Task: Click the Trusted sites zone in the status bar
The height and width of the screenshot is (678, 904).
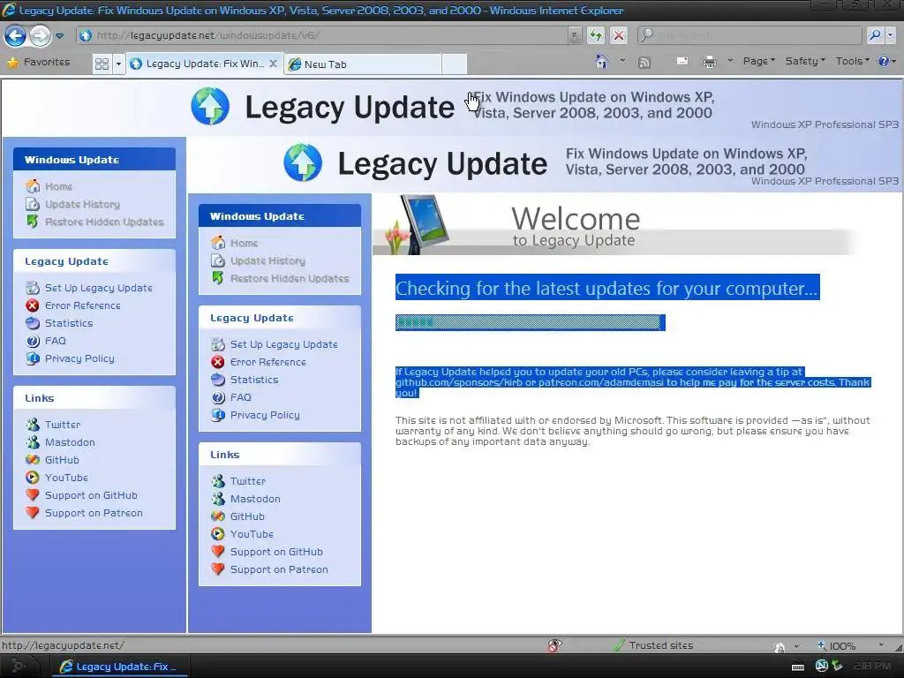Action: click(653, 645)
